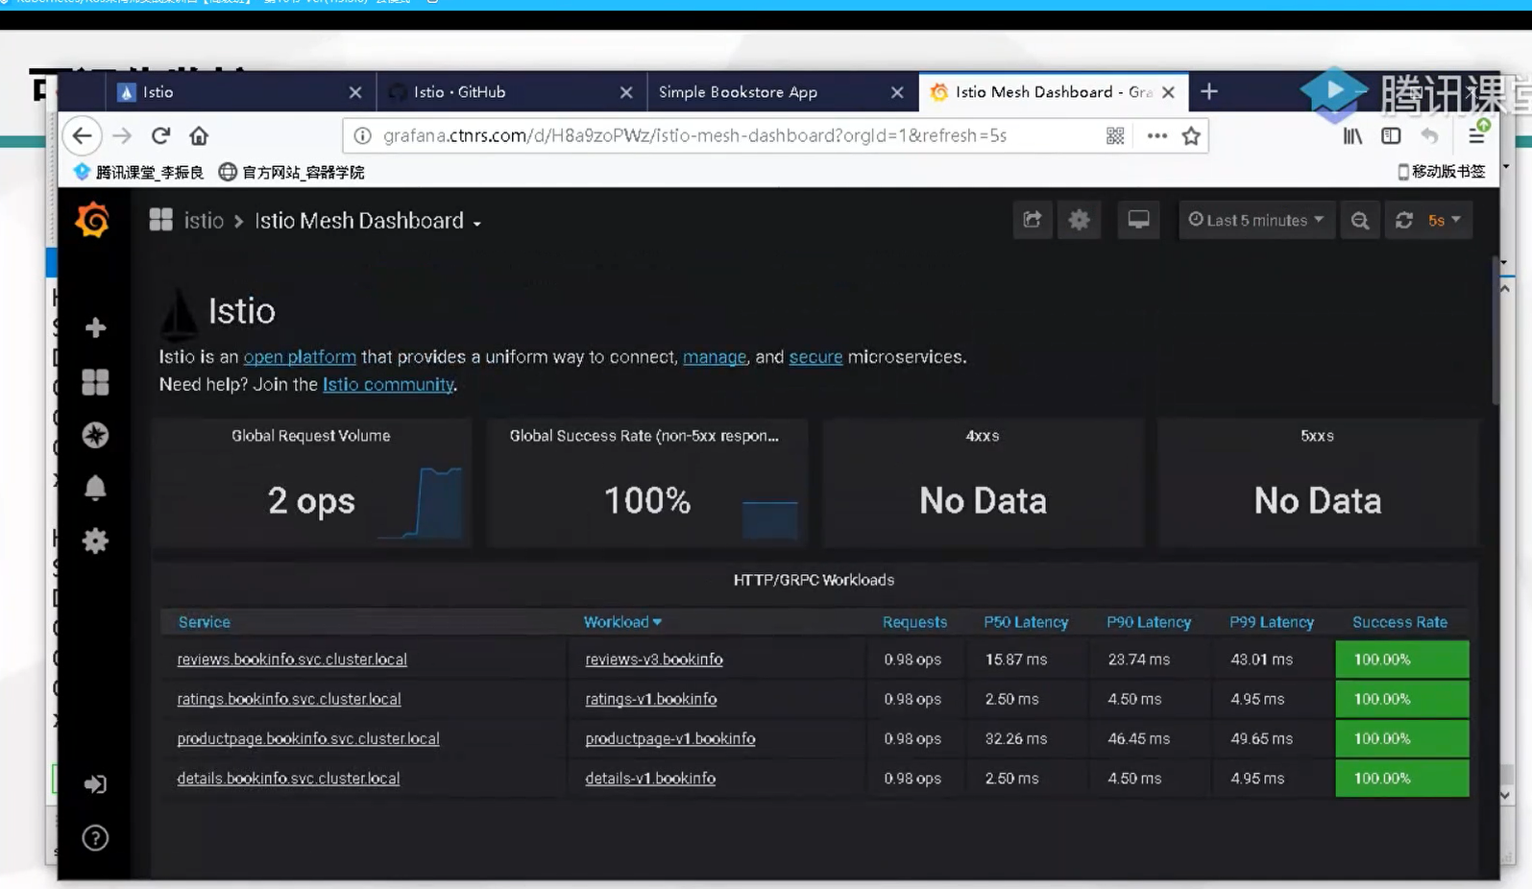This screenshot has width=1532, height=889.
Task: Open the Create plus menu in sidebar
Action: (x=95, y=328)
